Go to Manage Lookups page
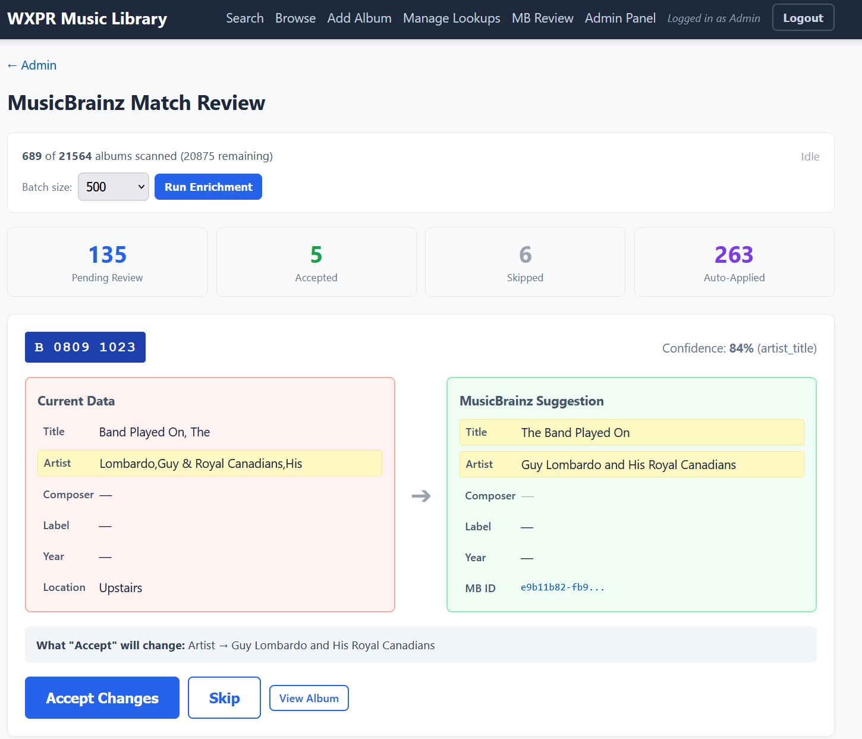Viewport: 862px width, 739px height. 451,18
